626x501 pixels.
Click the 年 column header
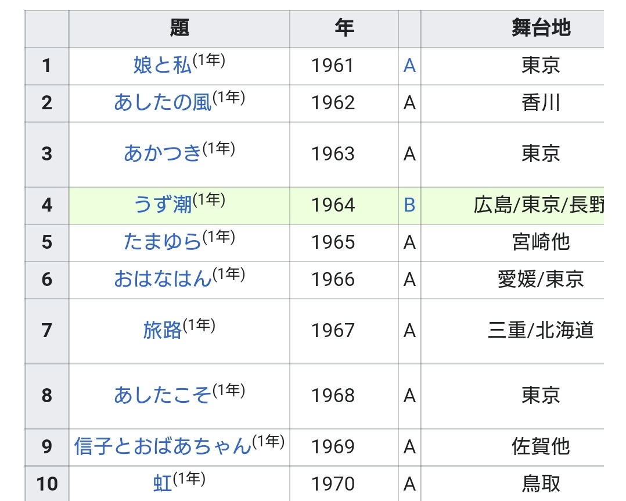(344, 28)
